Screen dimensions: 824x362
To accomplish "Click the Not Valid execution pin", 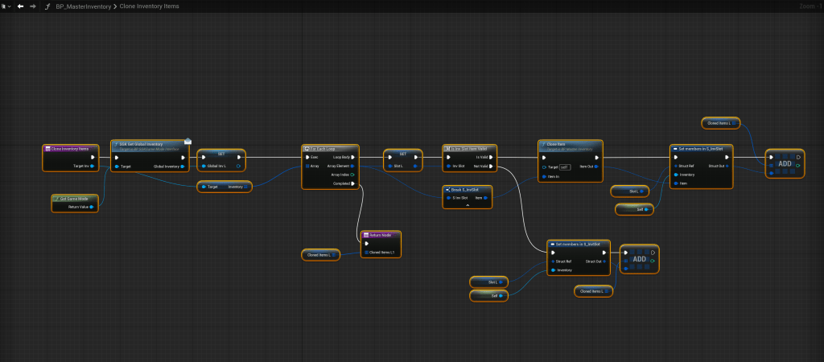I will pyautogui.click(x=490, y=166).
